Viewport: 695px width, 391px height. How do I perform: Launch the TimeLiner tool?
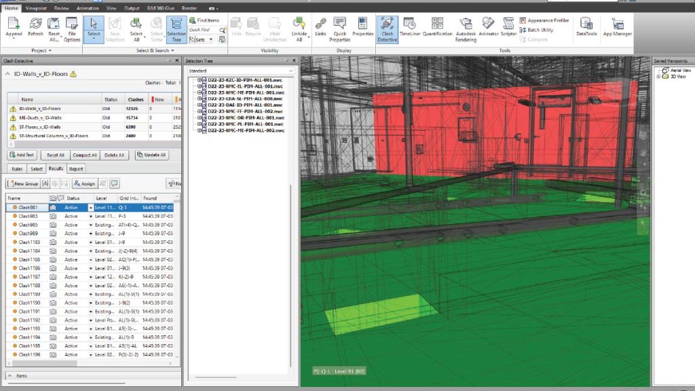[409, 27]
